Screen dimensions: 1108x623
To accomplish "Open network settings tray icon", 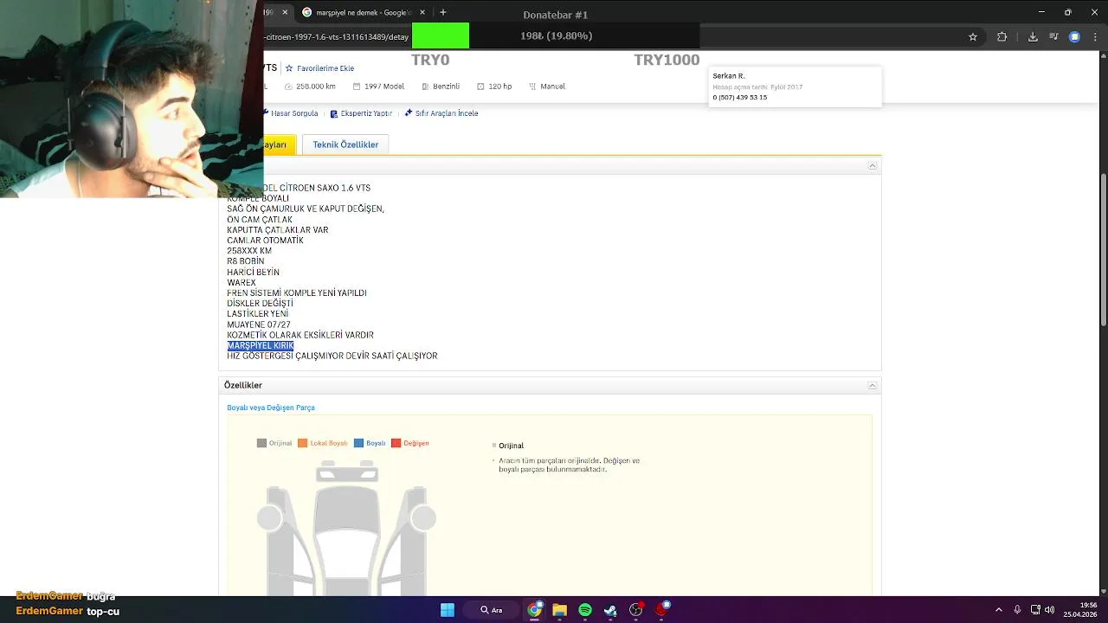I will click(x=1035, y=610).
